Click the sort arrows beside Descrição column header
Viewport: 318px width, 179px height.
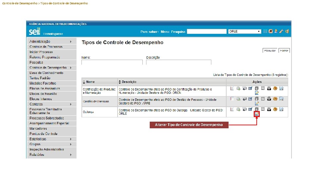click(x=120, y=82)
